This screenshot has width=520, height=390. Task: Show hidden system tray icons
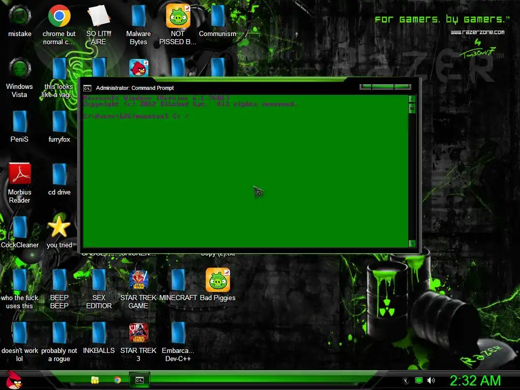point(406,381)
